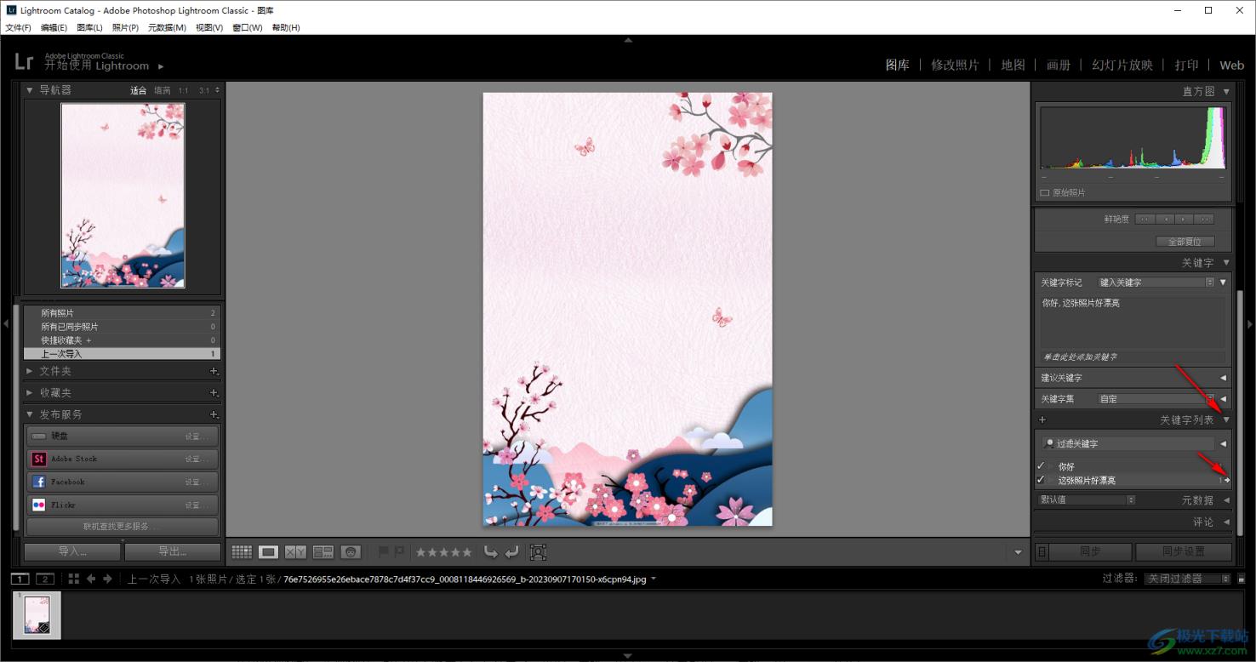Rotate photo counter-clockwise
Viewport: 1256px width, 662px height.
[491, 552]
